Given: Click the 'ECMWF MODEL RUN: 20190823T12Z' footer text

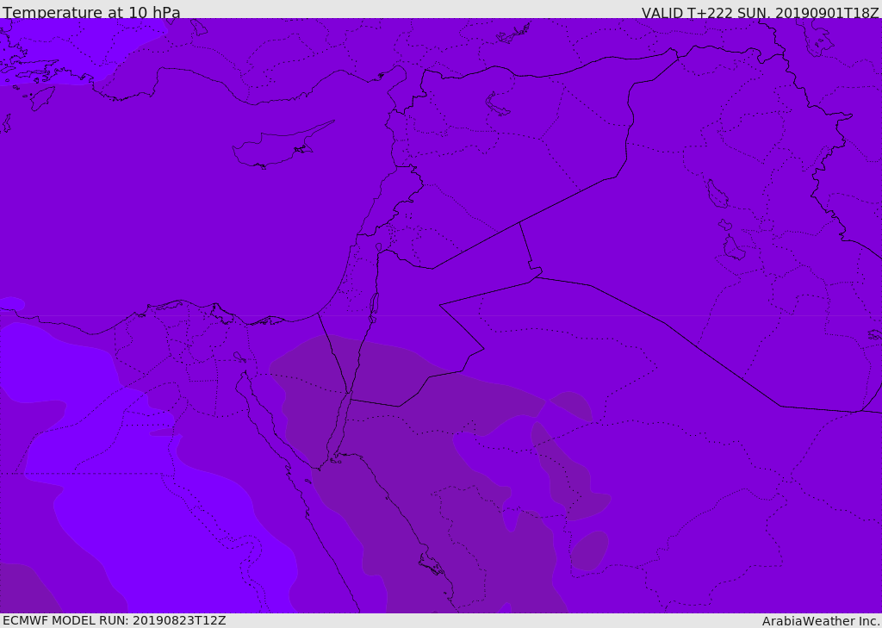Looking at the screenshot, I should point(115,621).
